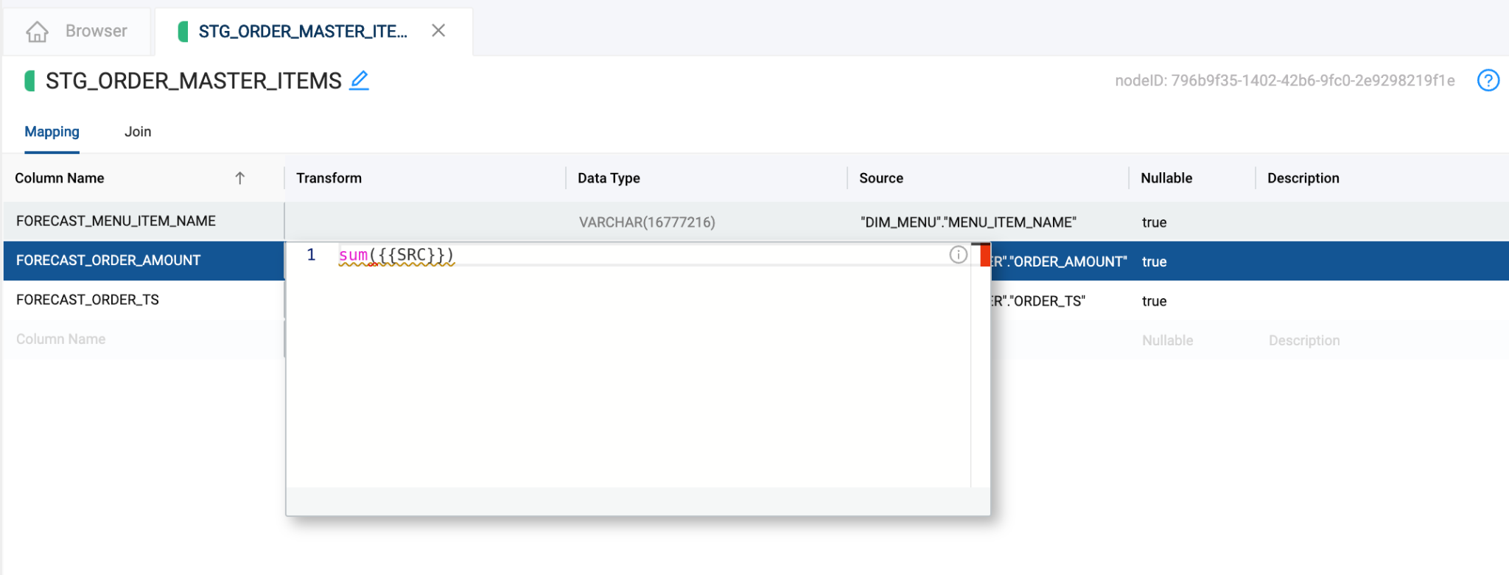The width and height of the screenshot is (1509, 575).
Task: Click the pencil icon to rename node
Action: coord(359,80)
